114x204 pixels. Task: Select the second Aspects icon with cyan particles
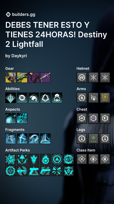(22, 118)
